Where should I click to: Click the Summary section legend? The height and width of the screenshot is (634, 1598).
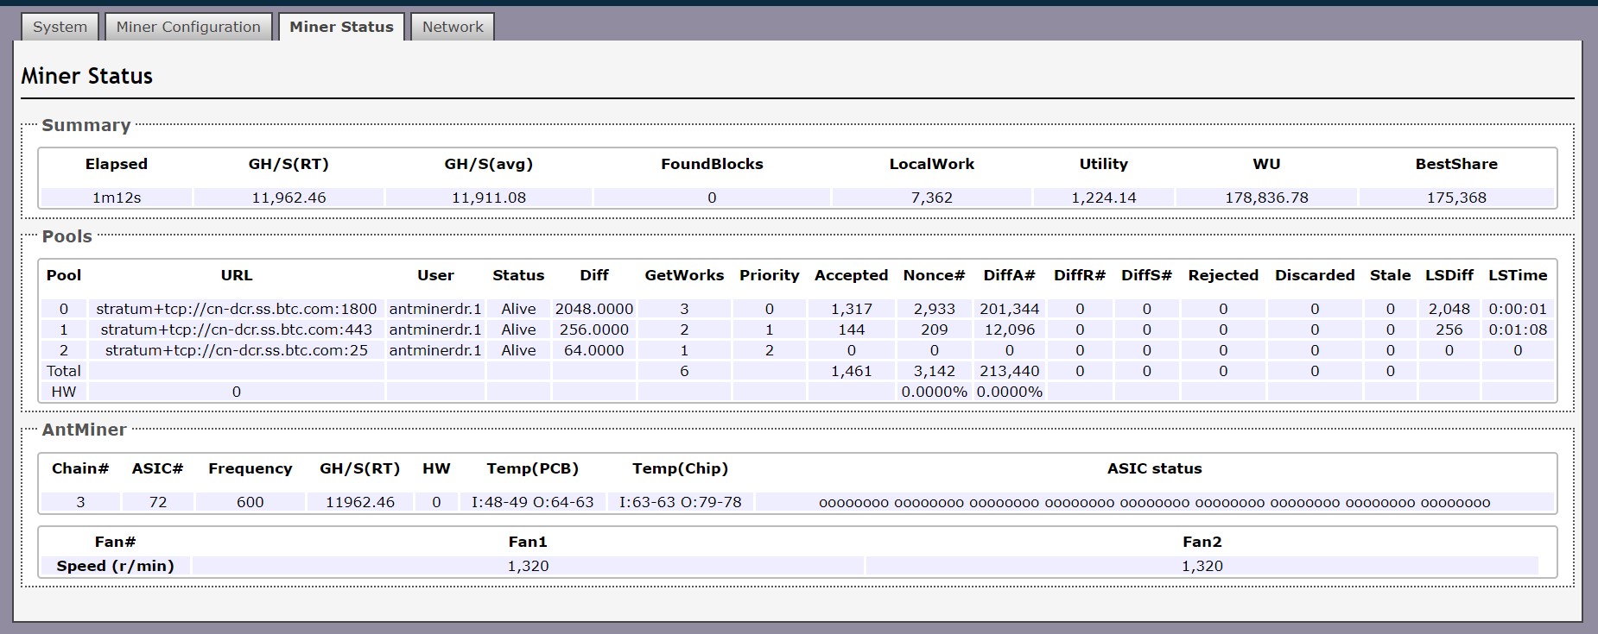click(86, 125)
